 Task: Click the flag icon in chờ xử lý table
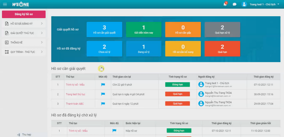point(114,131)
